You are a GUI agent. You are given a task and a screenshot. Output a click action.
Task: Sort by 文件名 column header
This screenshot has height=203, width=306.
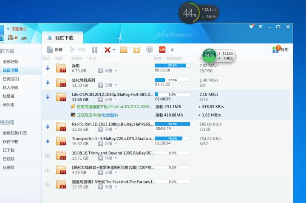[x=76, y=58]
